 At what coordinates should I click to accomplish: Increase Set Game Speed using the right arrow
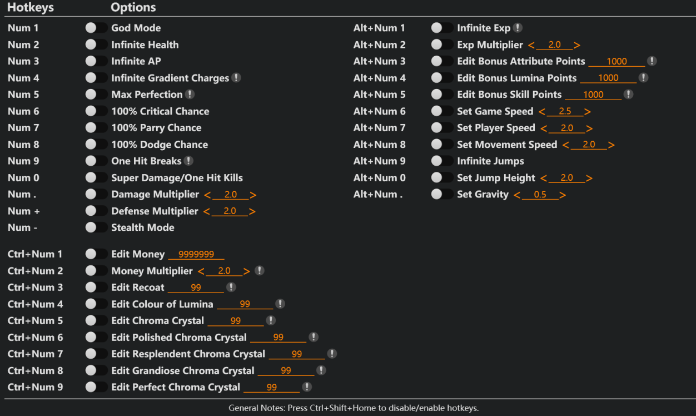[587, 111]
